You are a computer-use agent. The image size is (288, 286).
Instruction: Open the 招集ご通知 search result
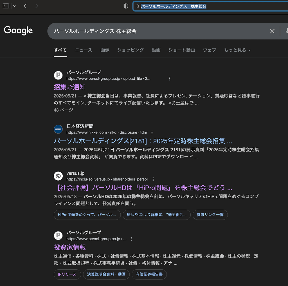(x=70, y=87)
